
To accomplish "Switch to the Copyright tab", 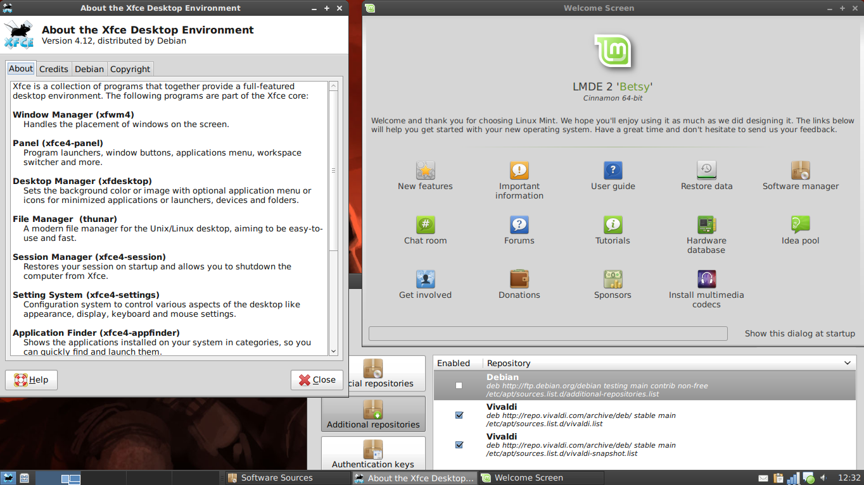I will (130, 69).
